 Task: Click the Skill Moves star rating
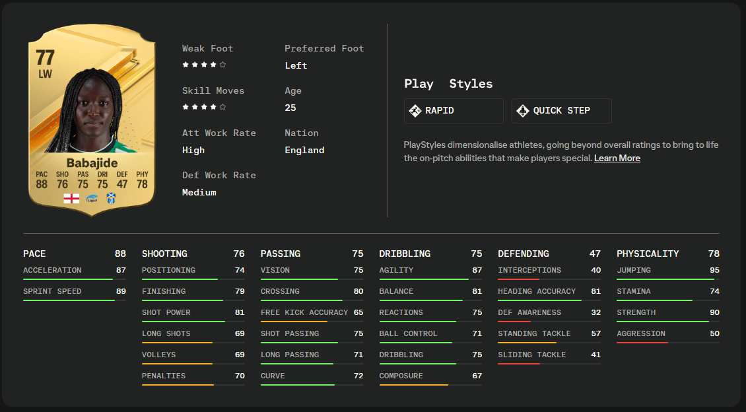(204, 107)
